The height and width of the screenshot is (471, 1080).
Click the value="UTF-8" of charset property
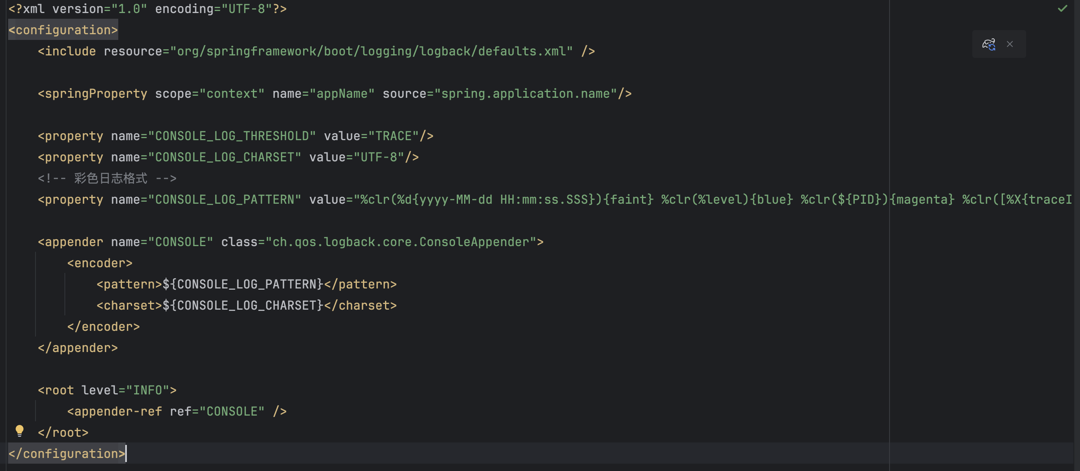click(x=378, y=157)
